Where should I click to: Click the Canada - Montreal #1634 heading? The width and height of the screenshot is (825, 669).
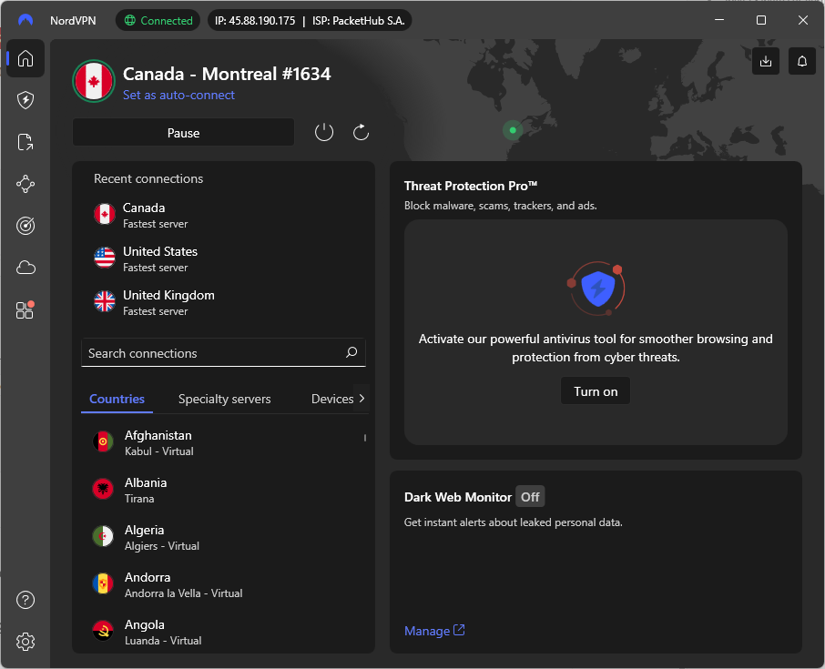coord(227,74)
